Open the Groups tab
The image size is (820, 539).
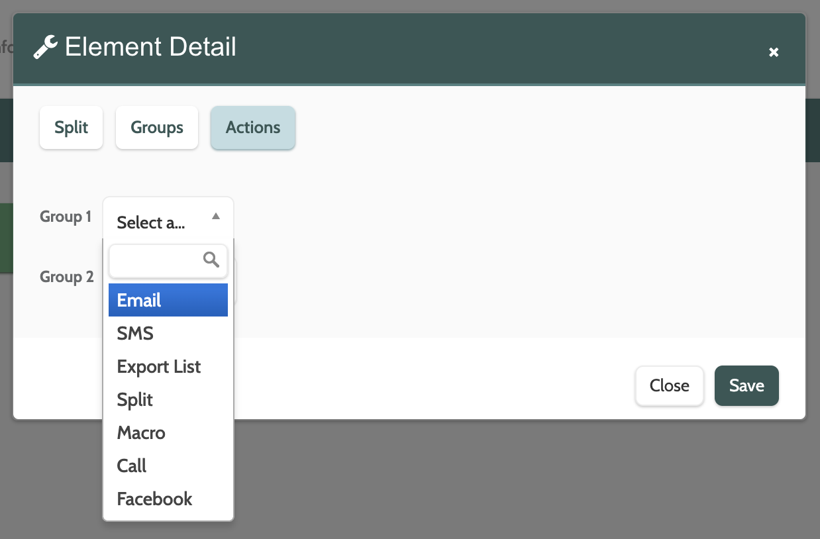point(157,127)
